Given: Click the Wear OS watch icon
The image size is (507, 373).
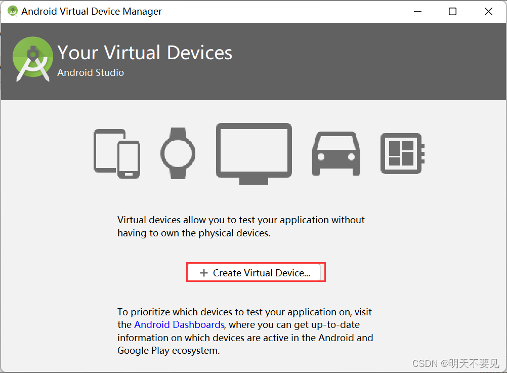Looking at the screenshot, I should click(x=178, y=153).
